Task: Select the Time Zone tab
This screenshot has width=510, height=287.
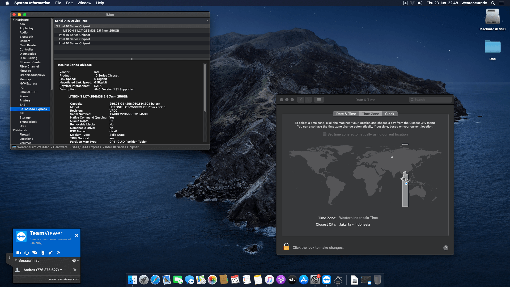Action: [371, 114]
